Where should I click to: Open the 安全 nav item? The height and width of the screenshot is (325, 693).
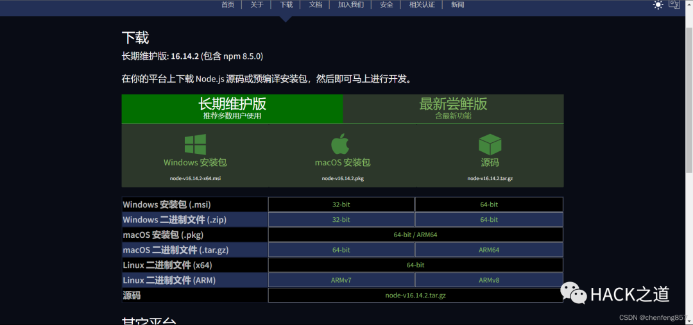[386, 5]
